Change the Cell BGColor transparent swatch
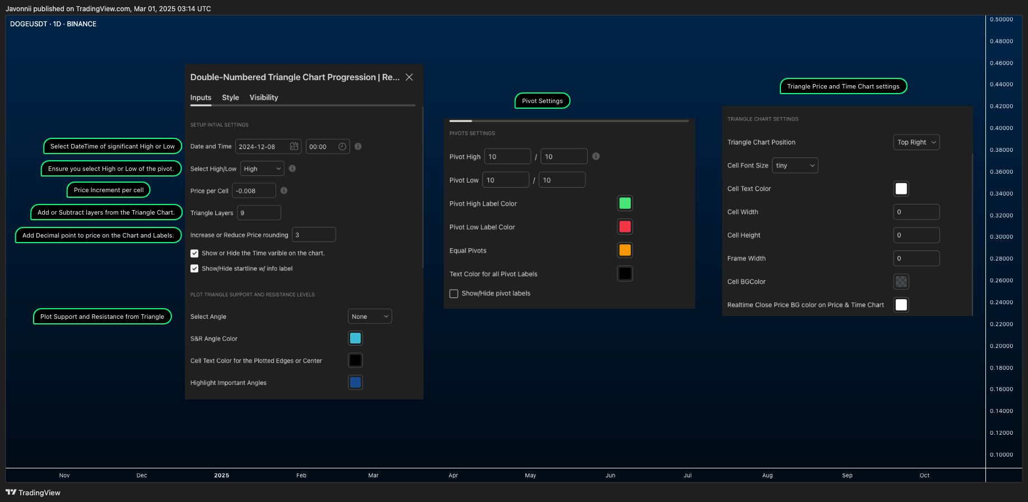The width and height of the screenshot is (1028, 502). click(901, 281)
